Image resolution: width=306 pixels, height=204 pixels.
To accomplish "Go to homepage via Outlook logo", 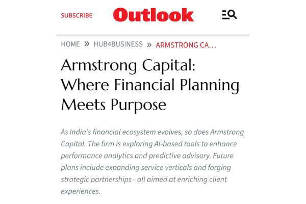I will point(154,15).
